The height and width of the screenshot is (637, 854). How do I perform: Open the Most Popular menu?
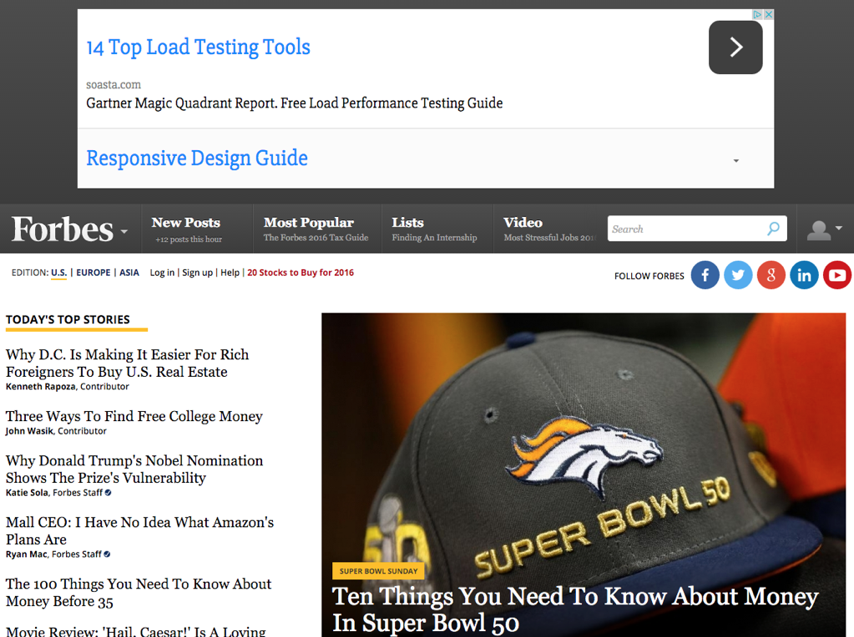(309, 223)
